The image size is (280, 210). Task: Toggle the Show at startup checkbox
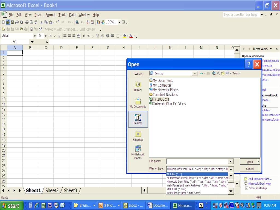[x=247, y=188]
